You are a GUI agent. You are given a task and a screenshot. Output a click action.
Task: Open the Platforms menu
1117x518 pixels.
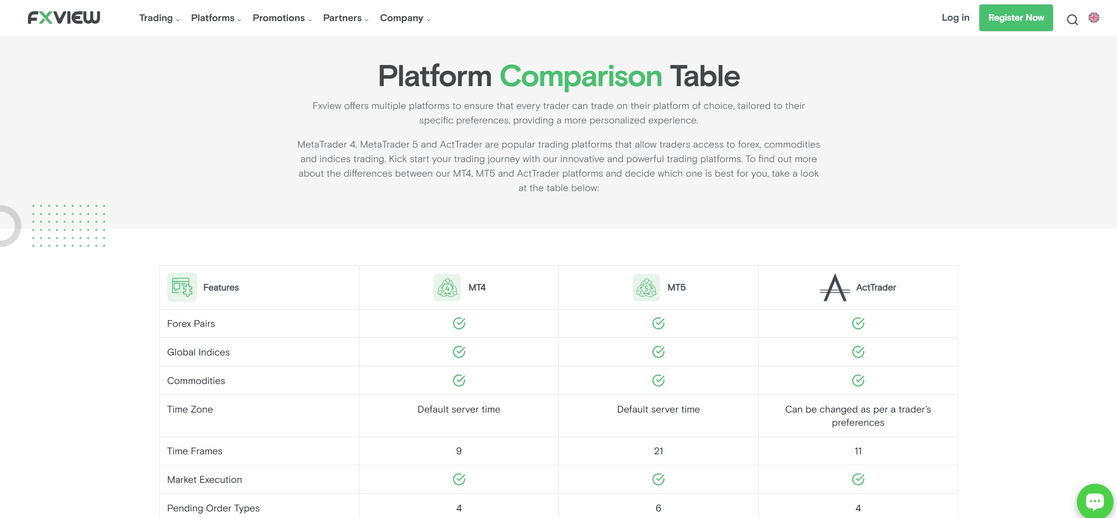click(213, 18)
